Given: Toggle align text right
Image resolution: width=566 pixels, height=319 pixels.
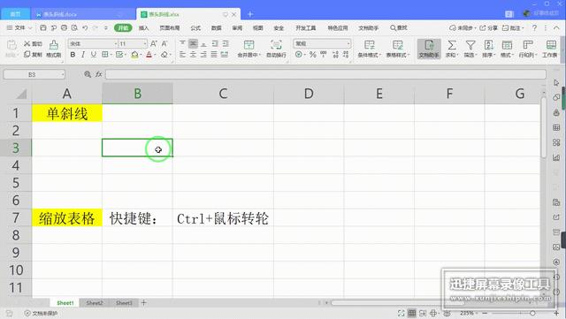Looking at the screenshot, I should (203, 55).
